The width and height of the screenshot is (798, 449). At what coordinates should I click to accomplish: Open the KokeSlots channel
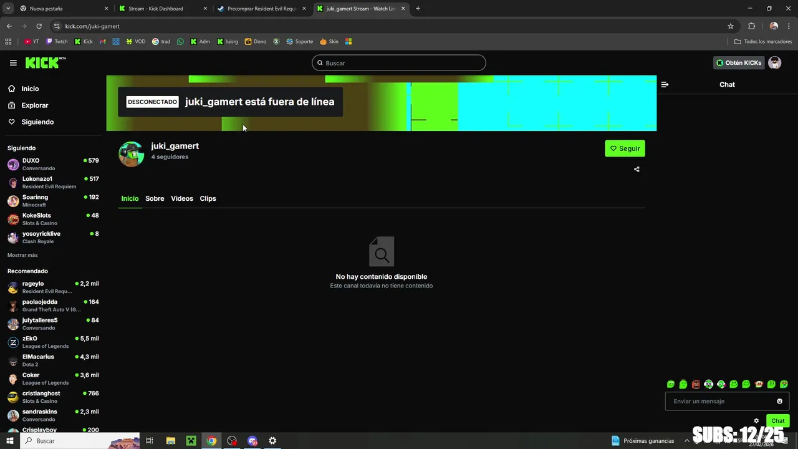coord(53,219)
